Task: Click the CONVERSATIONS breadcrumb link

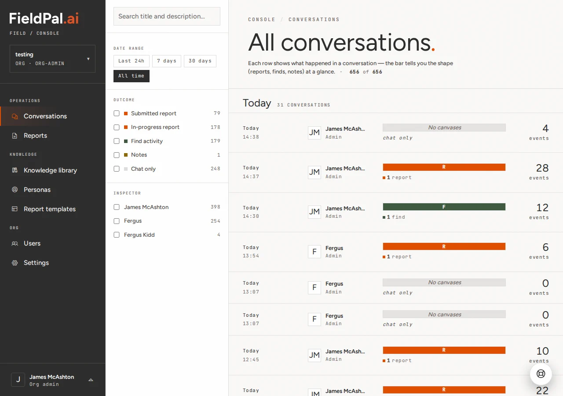Action: pyautogui.click(x=314, y=20)
